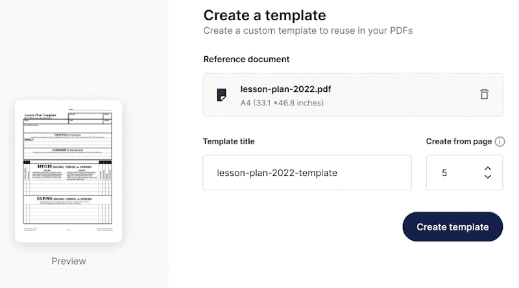
Task: Focus the Template title text field
Action: coord(307,173)
